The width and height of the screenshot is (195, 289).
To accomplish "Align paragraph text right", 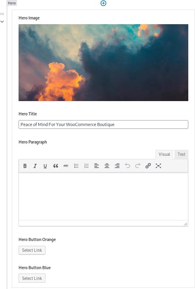I will click(x=117, y=166).
